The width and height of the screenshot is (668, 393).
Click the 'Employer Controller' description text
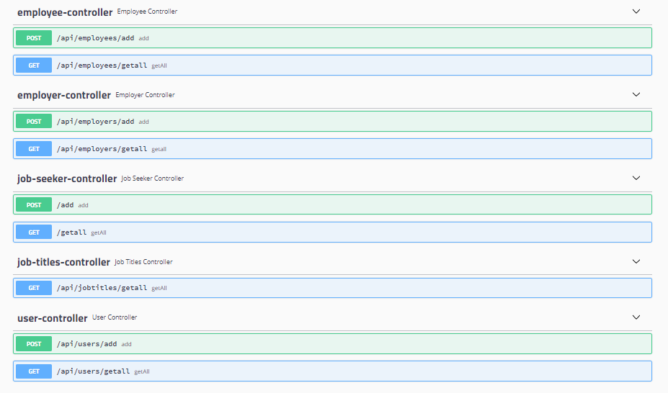pyautogui.click(x=145, y=95)
